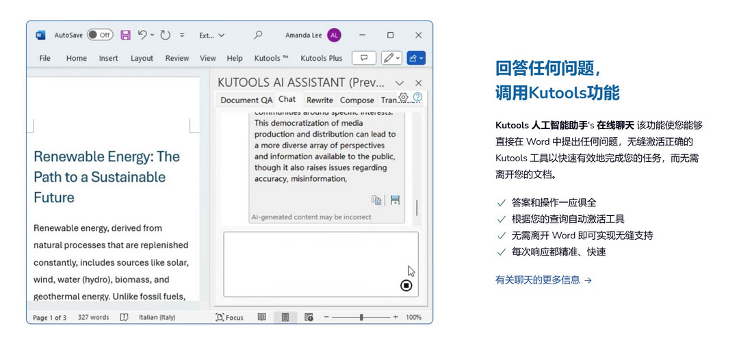Click the AI-generated content may be incorrect notice

[x=311, y=217]
